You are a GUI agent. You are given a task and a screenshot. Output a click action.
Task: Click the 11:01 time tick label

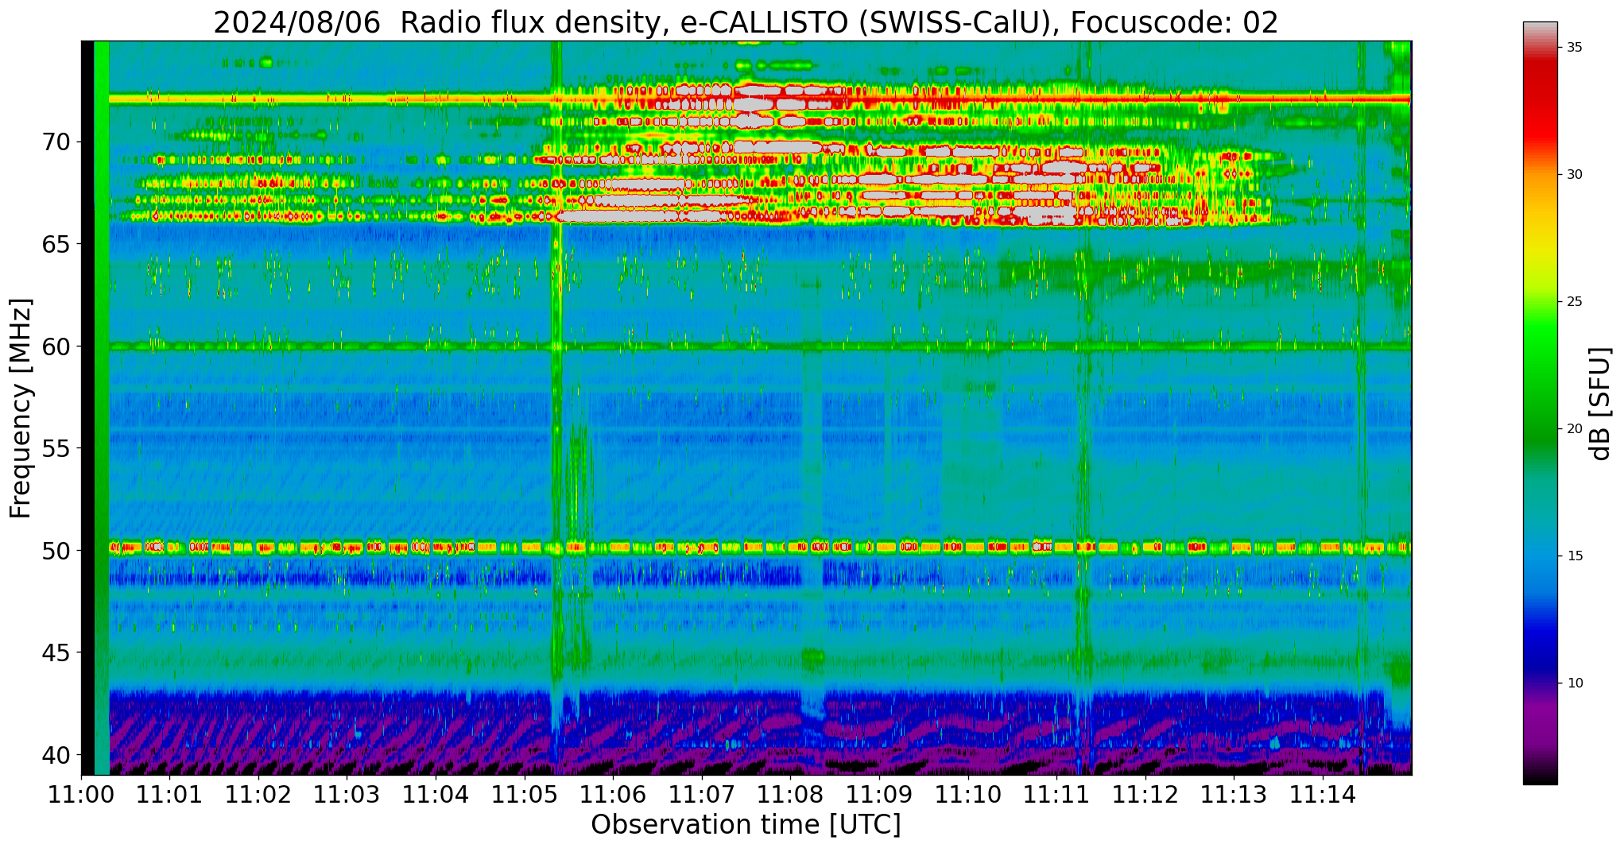point(169,795)
